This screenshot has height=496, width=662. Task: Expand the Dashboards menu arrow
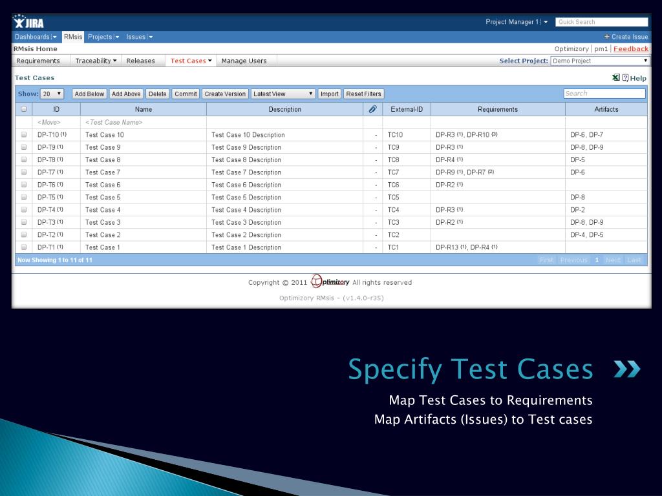[54, 37]
